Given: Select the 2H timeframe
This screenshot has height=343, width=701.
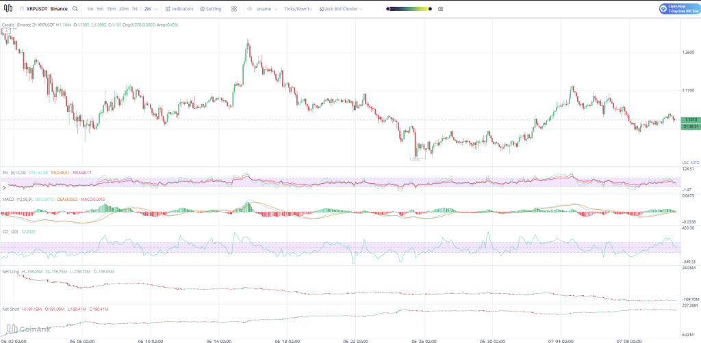Looking at the screenshot, I should pos(148,9).
